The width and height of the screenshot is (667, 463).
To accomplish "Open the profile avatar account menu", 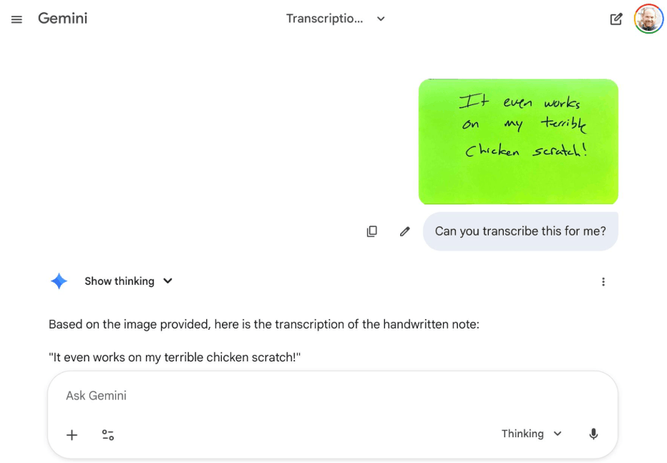I will (x=648, y=19).
